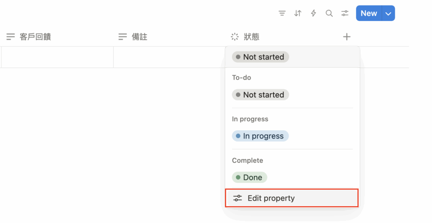Select Edit property menu item

(271, 198)
